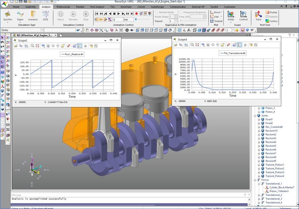The image size is (299, 209).
Task: Select Piston_1.Marker3 in the tree
Action: coord(279,191)
